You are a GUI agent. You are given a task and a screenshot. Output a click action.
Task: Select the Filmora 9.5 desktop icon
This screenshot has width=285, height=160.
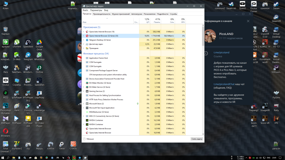tap(28, 106)
